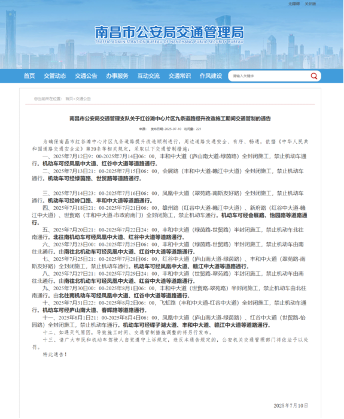
Task: Click the 南昌市公安局交通管理局 site title
Action: [x=169, y=32]
